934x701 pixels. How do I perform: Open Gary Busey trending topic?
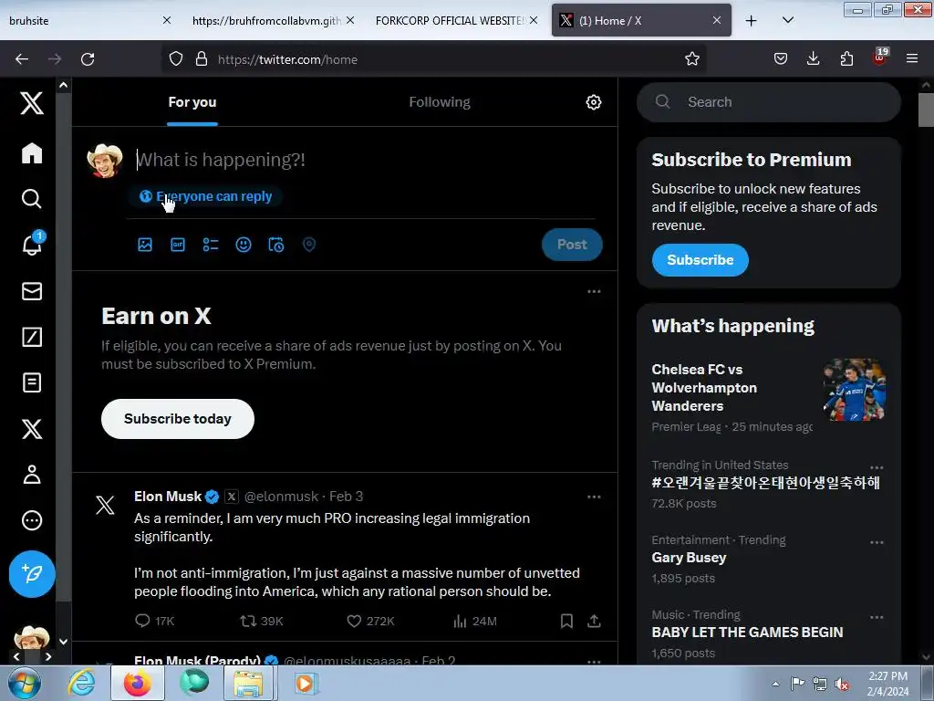[x=689, y=558]
